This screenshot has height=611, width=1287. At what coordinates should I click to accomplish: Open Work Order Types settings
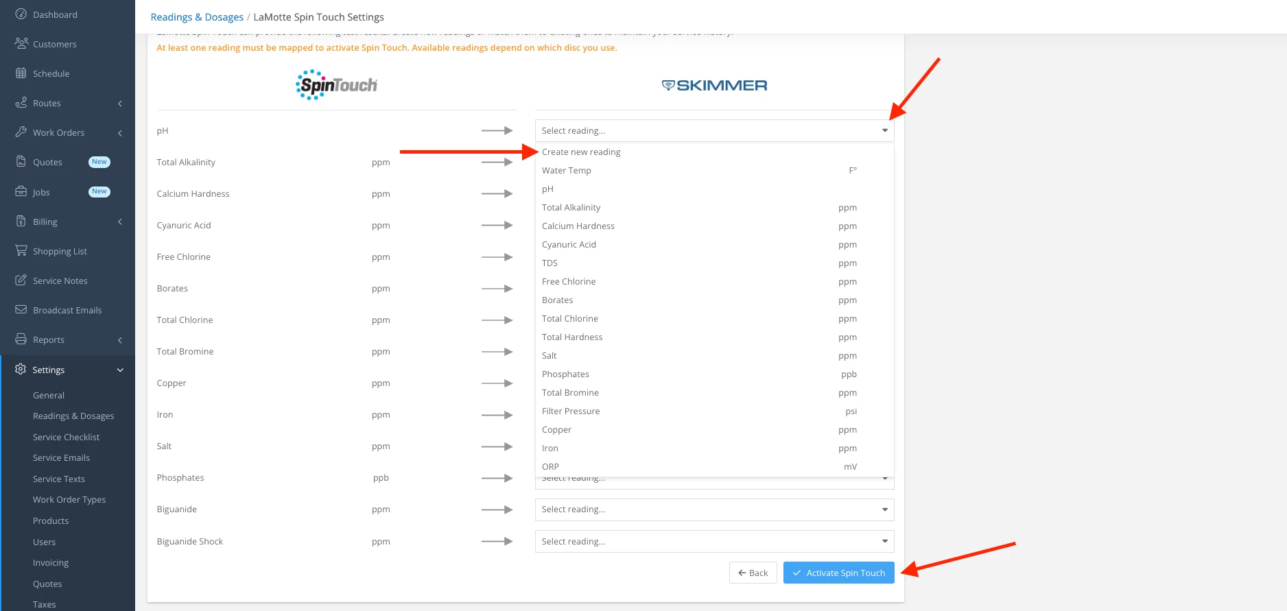[69, 500]
